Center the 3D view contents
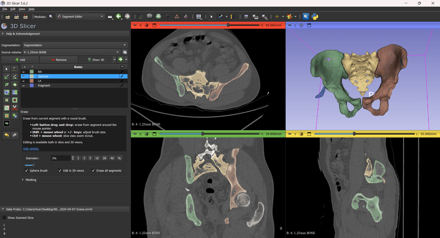 [x=302, y=25]
